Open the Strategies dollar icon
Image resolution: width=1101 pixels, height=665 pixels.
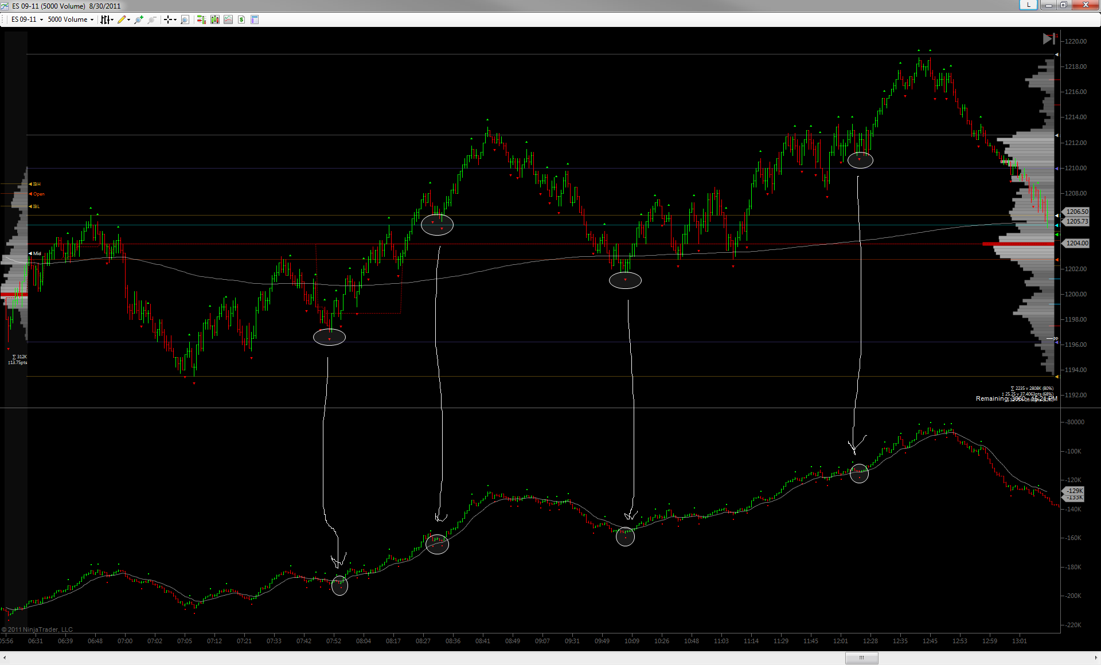[241, 19]
